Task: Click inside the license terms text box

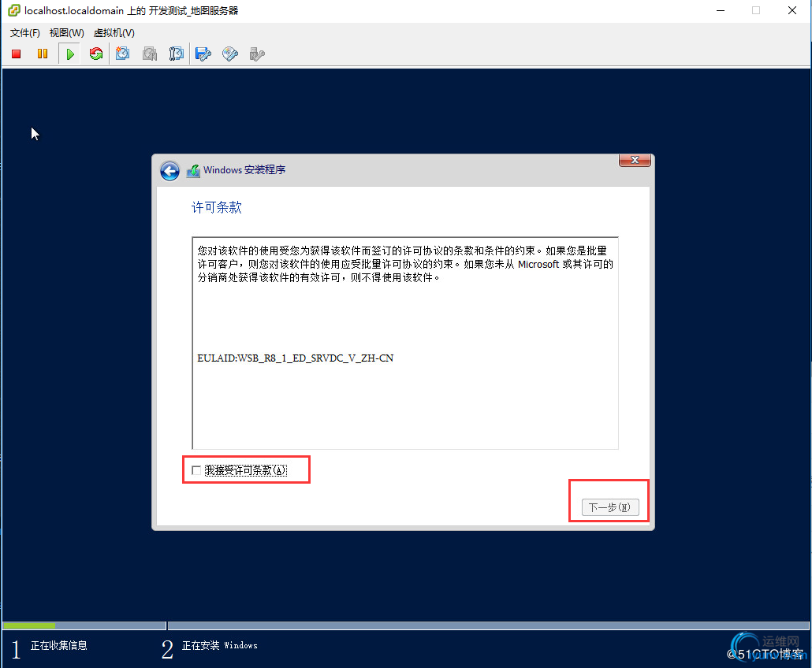Action: tap(405, 343)
